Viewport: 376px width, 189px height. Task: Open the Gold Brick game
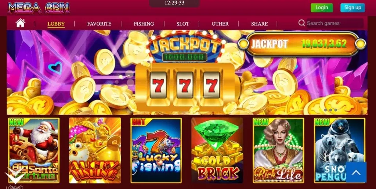(217, 150)
